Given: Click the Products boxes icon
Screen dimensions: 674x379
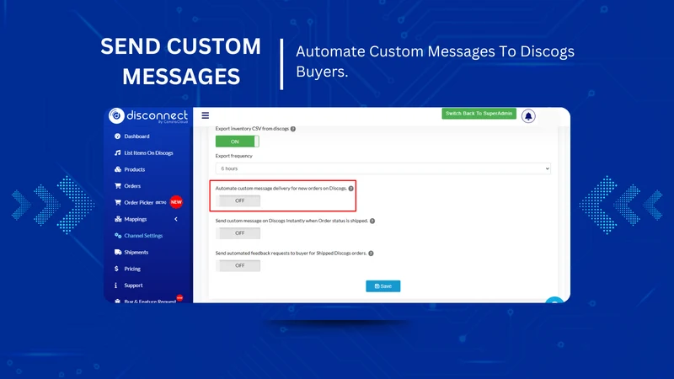Looking at the screenshot, I should click(117, 169).
